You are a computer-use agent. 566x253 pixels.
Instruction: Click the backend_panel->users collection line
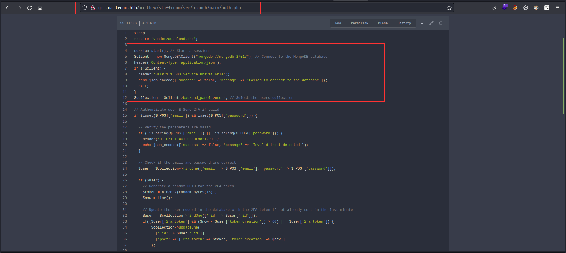pos(214,98)
